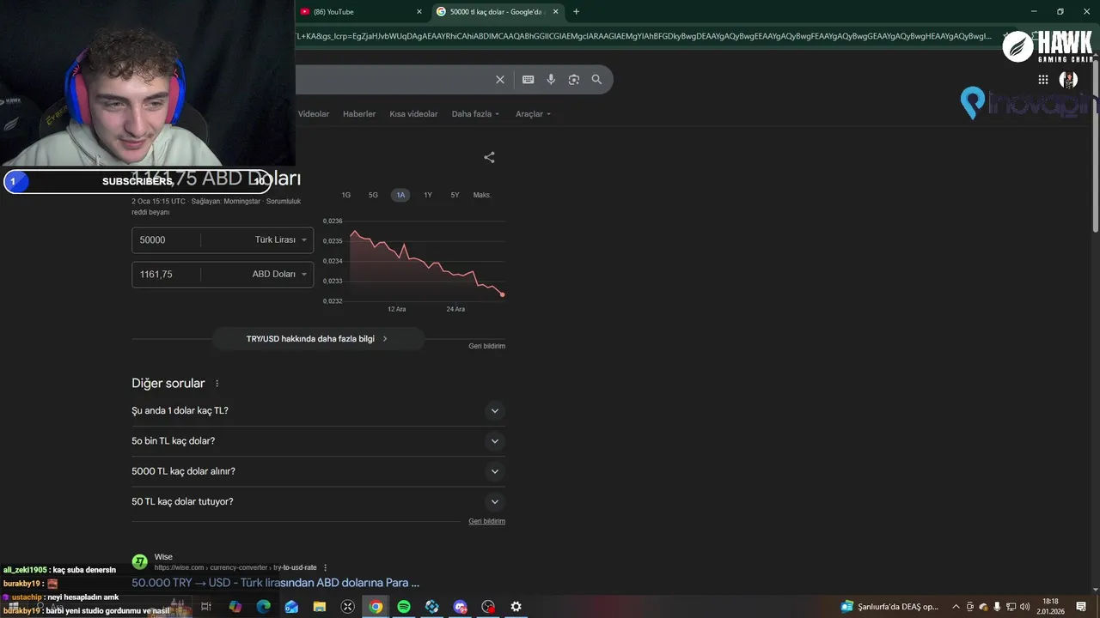Click Geri bildirim below Diğer sorular

[x=486, y=521]
